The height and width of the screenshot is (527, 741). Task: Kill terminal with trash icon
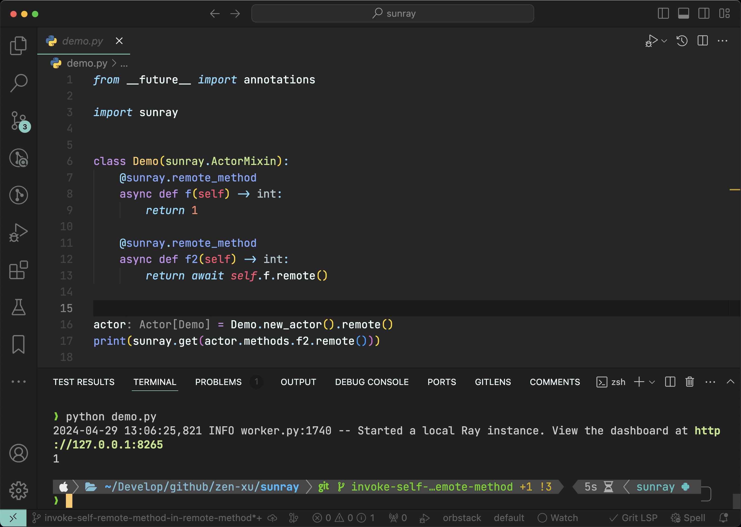tap(689, 382)
